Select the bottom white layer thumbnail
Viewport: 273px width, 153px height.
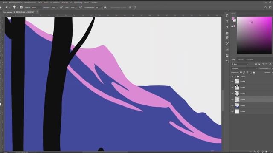[237, 111]
